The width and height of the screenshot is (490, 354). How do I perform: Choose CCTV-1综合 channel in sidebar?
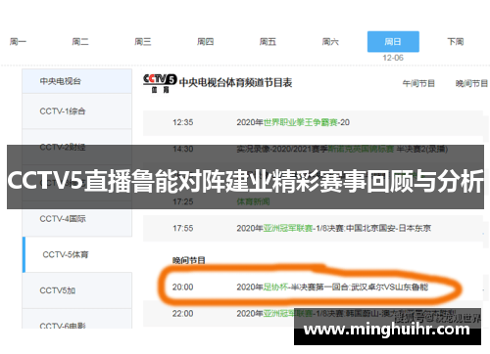point(77,111)
